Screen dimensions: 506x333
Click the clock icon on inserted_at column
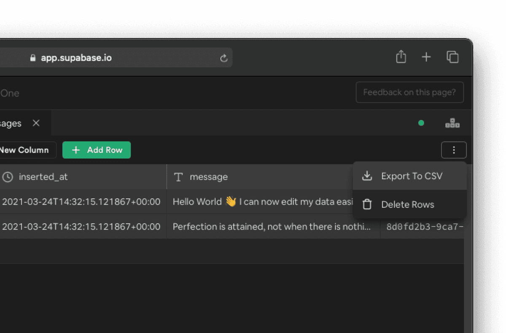tap(7, 177)
